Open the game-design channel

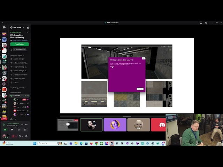tap(19, 59)
